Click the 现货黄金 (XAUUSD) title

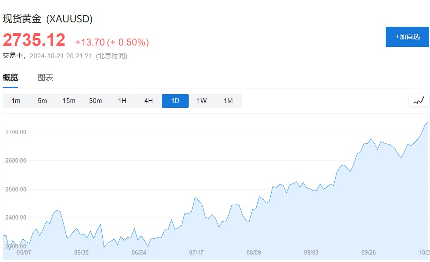47,19
